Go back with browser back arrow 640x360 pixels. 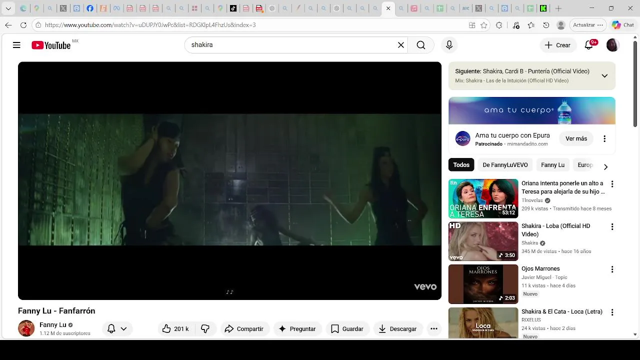(x=8, y=24)
